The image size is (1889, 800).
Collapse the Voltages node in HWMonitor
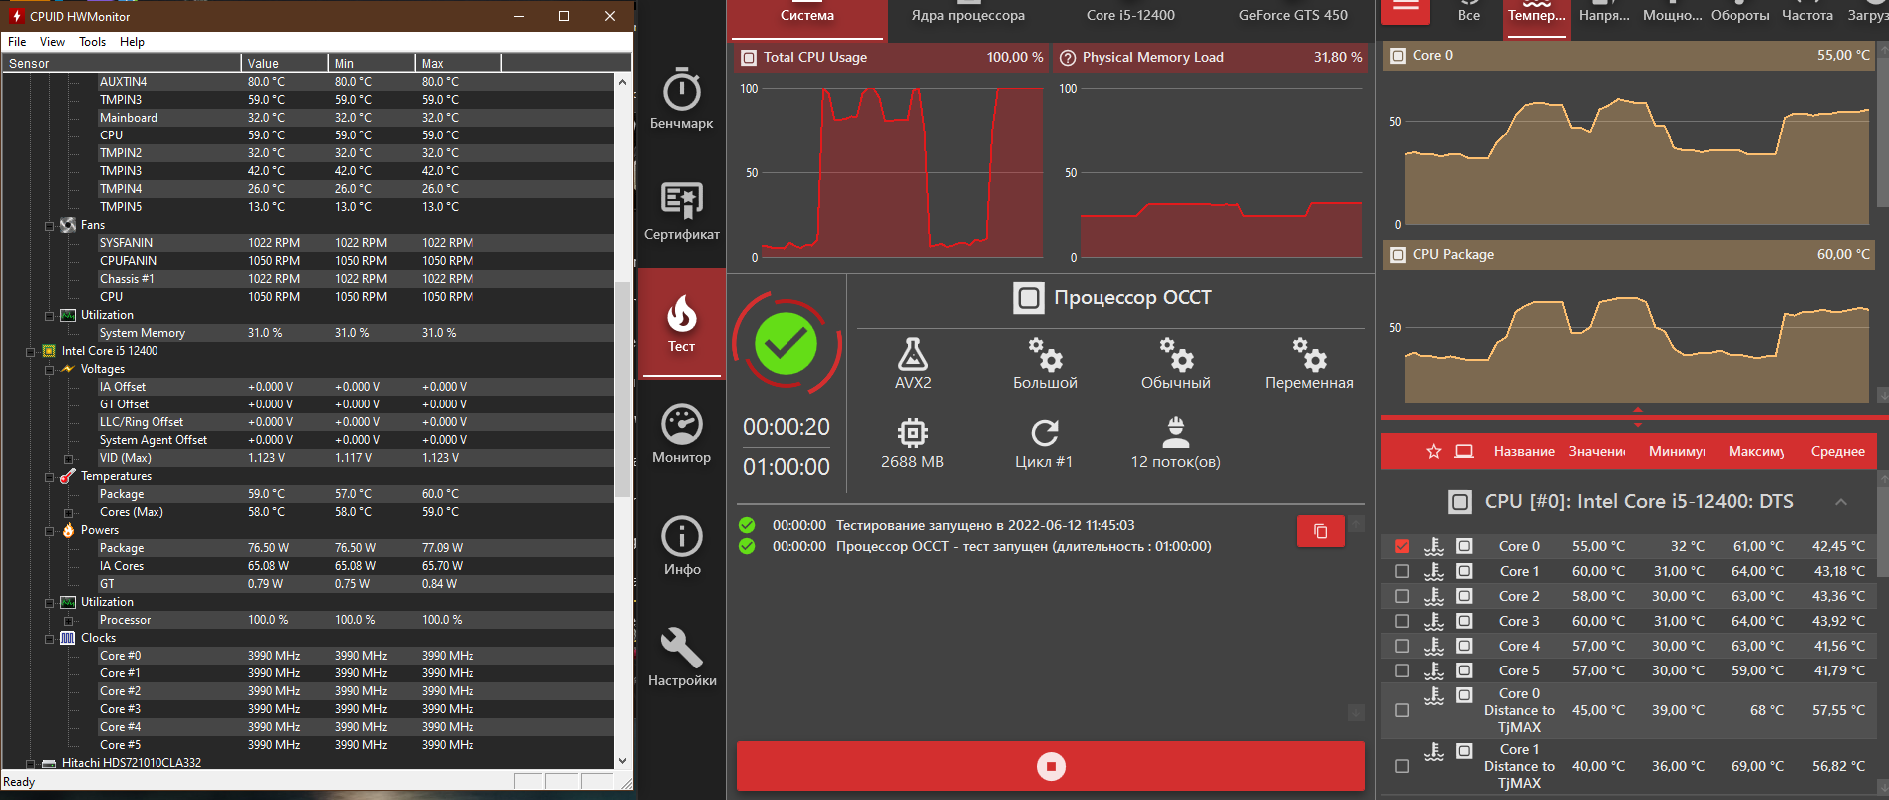(x=50, y=370)
